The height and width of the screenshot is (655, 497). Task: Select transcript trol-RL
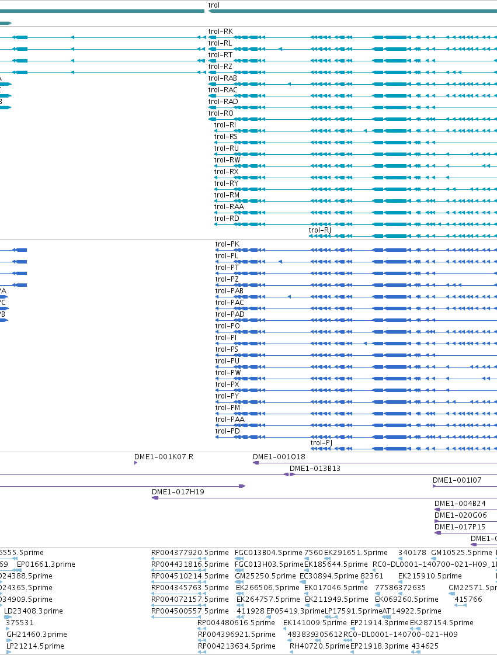tap(220, 43)
